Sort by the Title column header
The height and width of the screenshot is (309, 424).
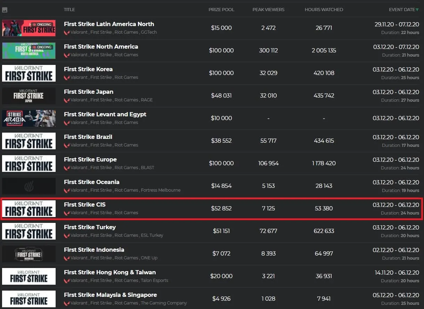point(70,10)
